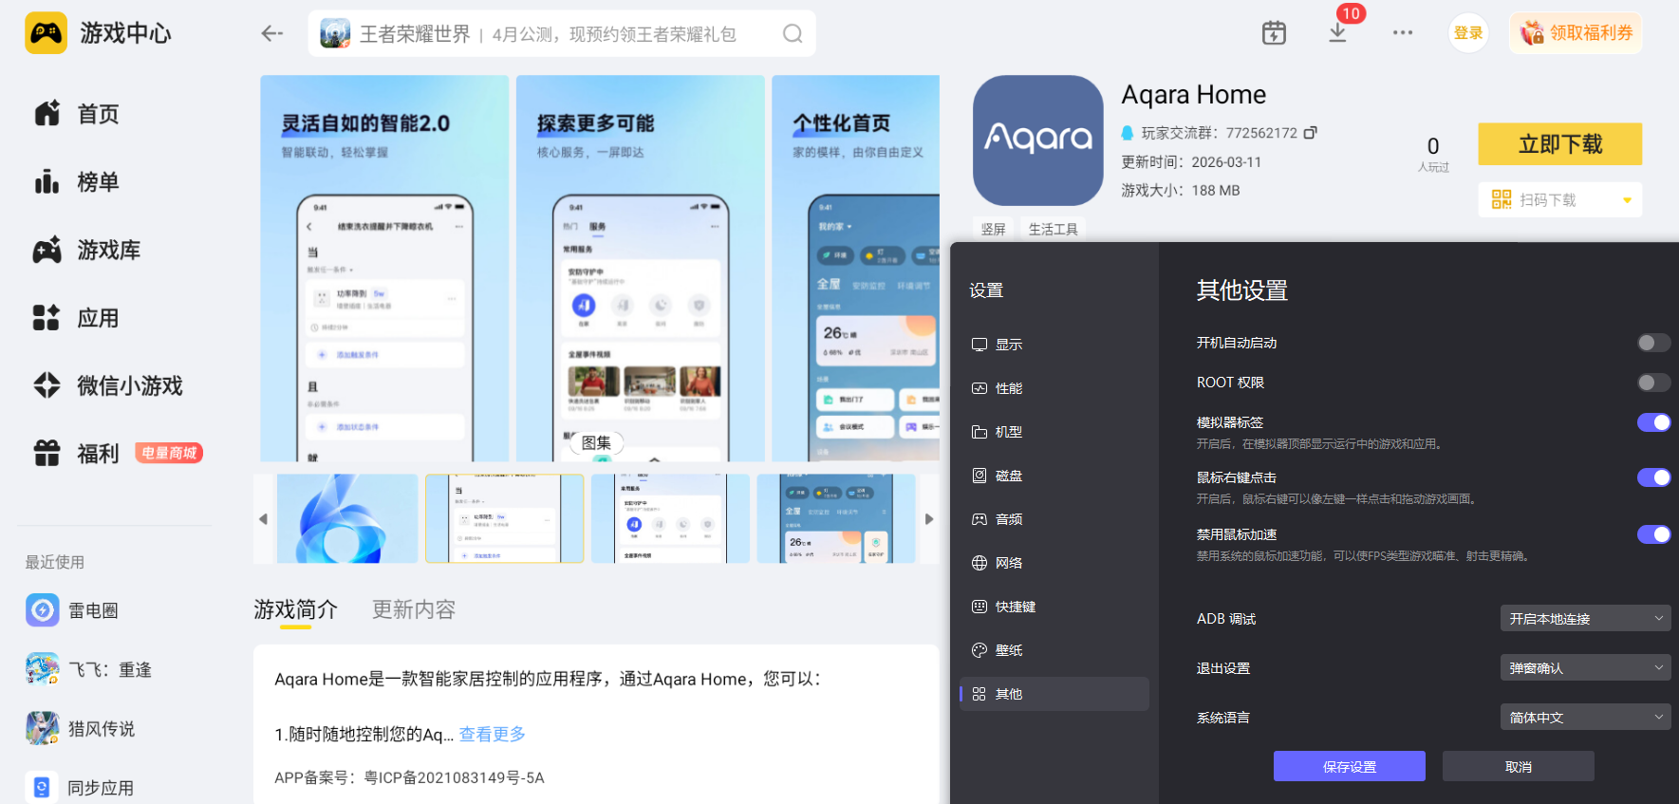The width and height of the screenshot is (1679, 804).
Task: Open 同步应用 from recently used
Action: [80, 787]
